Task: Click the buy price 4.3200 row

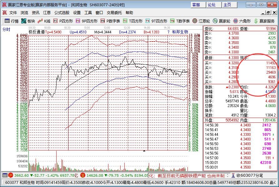Action: 240,63
